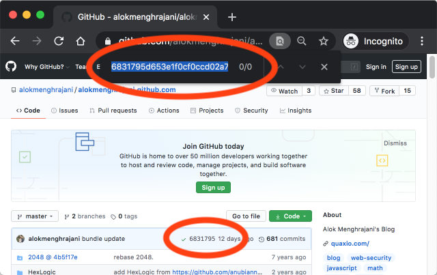
Task: Select the Code tab
Action: point(28,111)
